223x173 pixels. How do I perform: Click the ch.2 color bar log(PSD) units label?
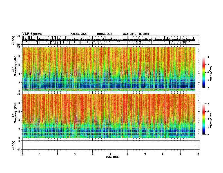click(x=211, y=120)
